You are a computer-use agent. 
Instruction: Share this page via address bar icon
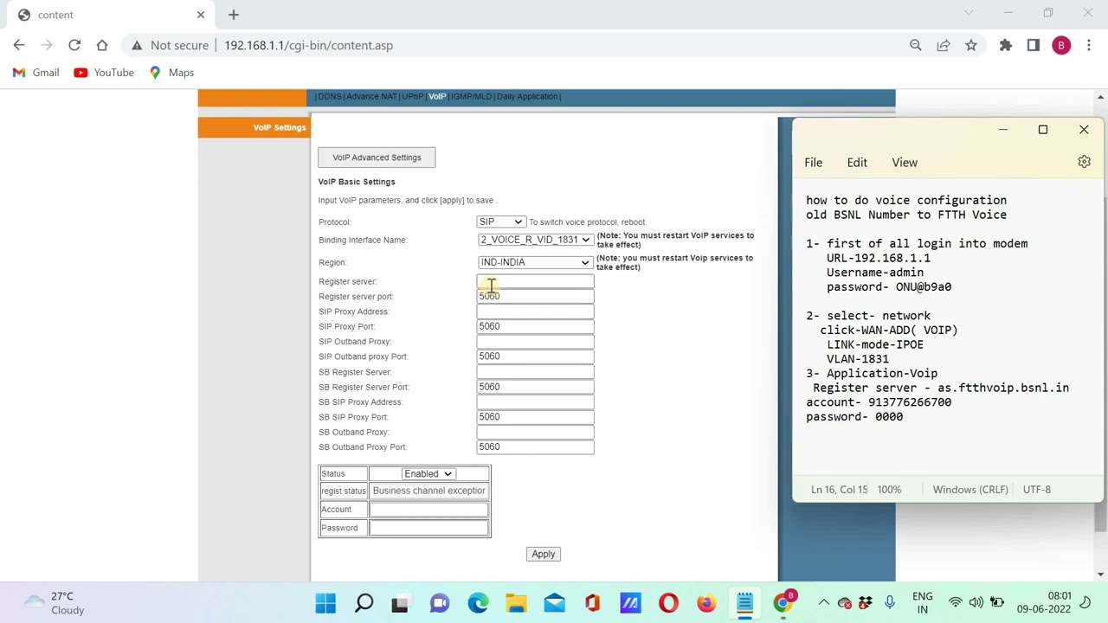[x=944, y=45]
